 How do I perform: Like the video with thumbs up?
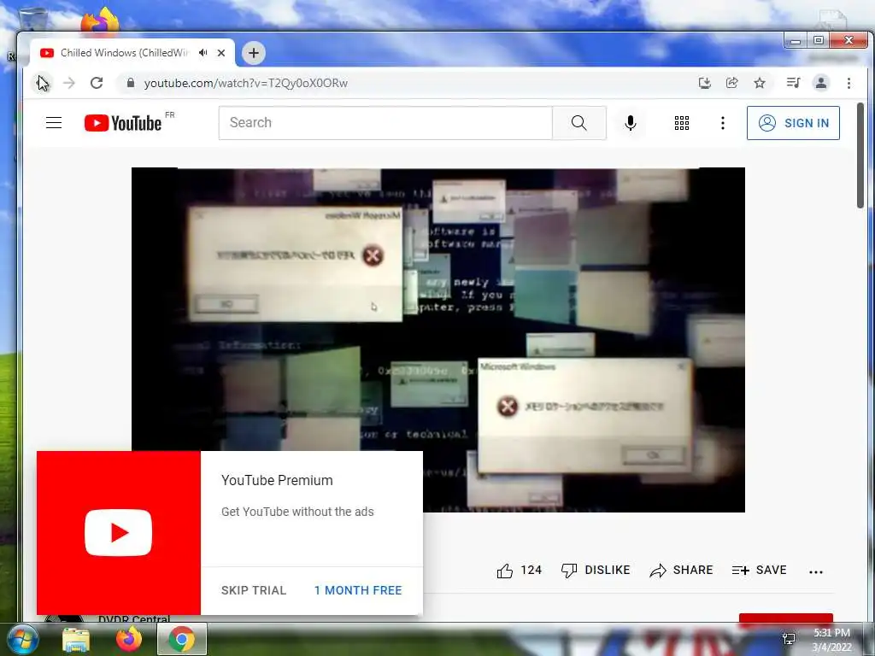click(x=505, y=571)
